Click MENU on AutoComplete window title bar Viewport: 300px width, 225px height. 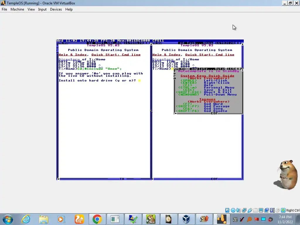pyautogui.click(x=180, y=69)
